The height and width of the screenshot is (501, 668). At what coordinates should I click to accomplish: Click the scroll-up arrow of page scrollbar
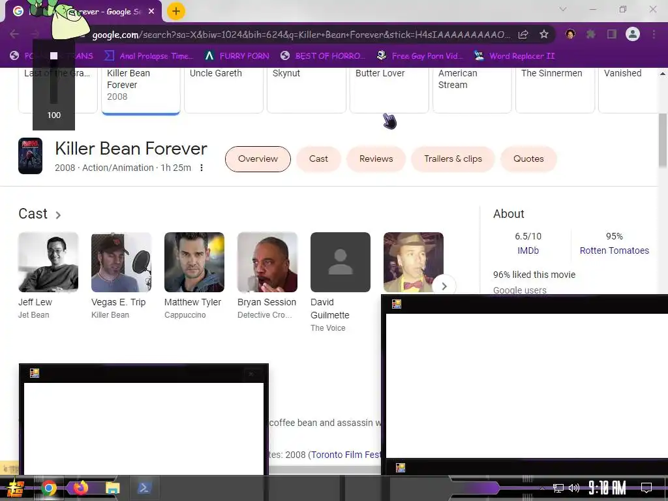coord(663,74)
